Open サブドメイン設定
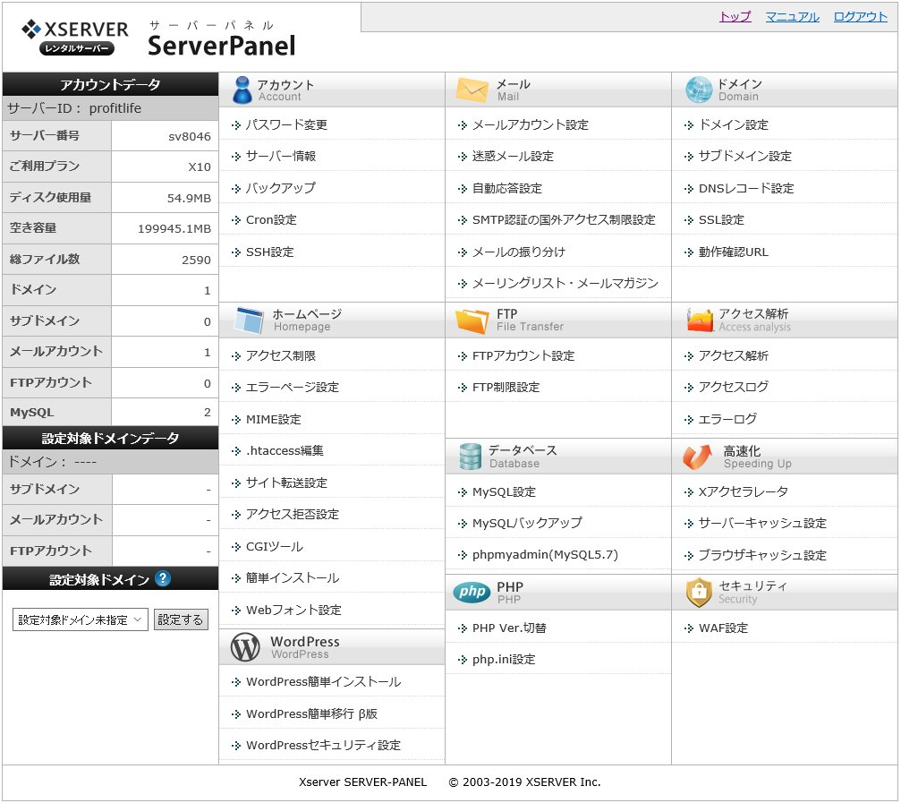Viewport: 901px width, 803px height. point(744,157)
